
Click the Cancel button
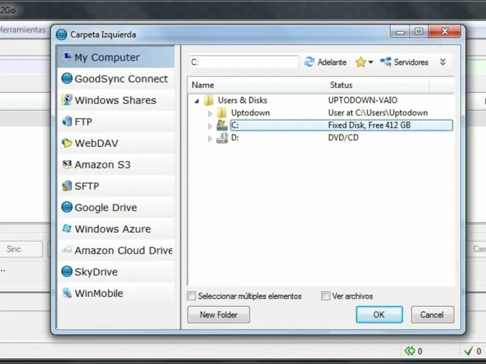(433, 314)
